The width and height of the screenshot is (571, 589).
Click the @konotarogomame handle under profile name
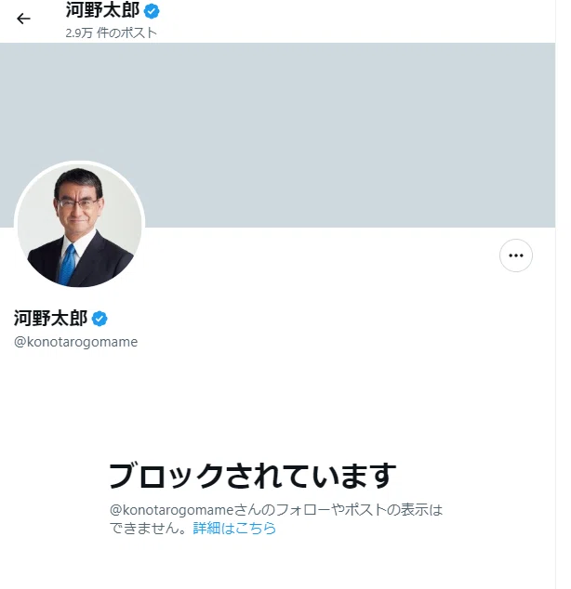pyautogui.click(x=75, y=342)
